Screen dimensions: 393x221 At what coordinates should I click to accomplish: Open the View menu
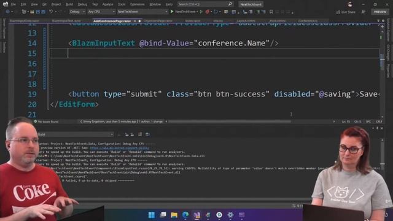[34, 4]
